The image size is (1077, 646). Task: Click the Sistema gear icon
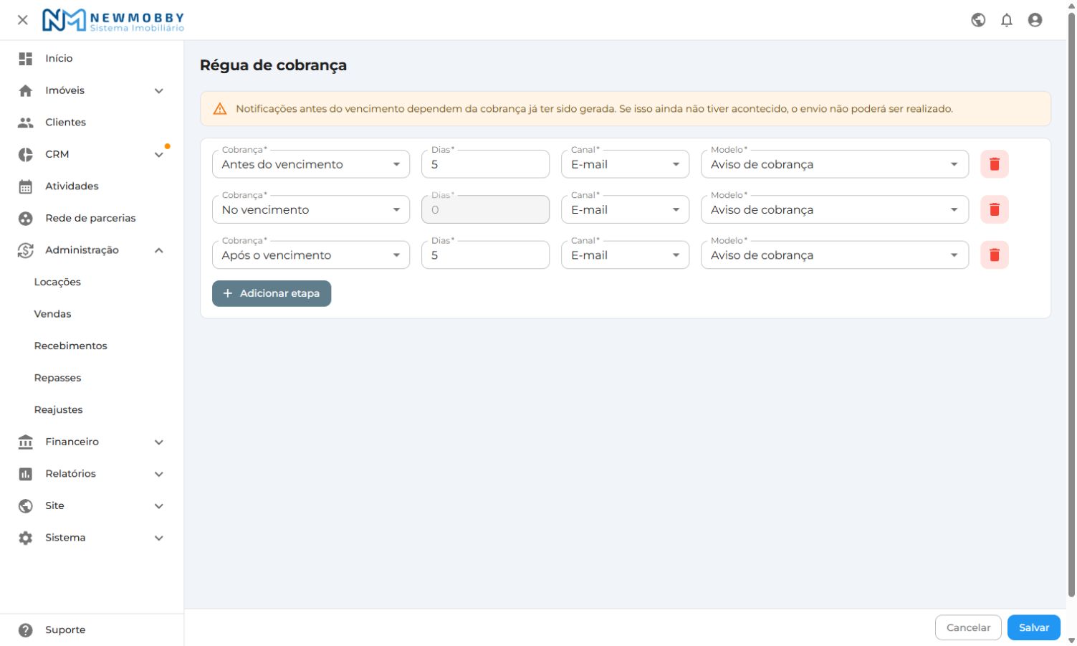click(x=26, y=538)
